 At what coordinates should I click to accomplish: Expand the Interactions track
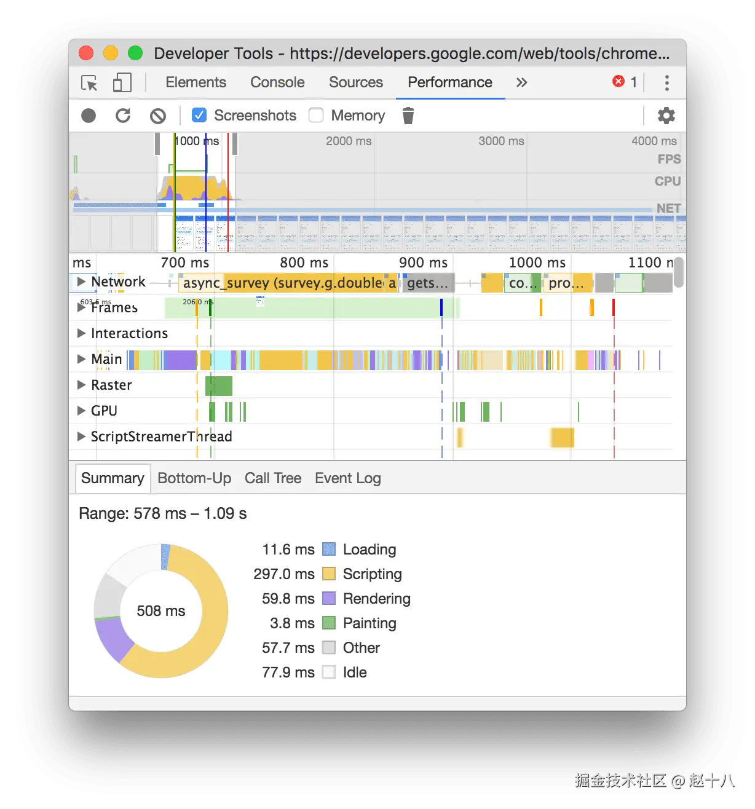(x=81, y=333)
